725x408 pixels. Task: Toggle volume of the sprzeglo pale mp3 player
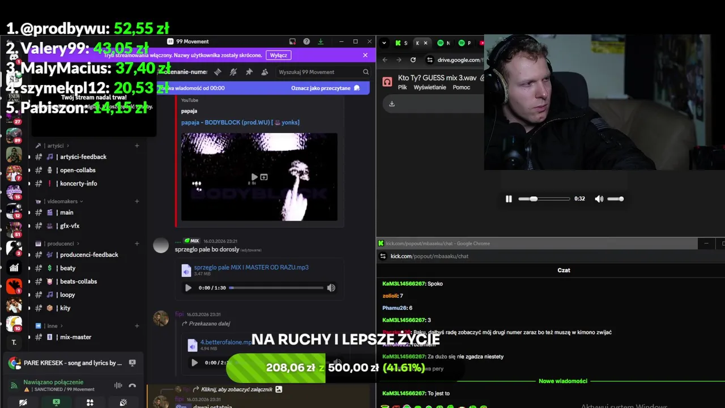coord(331,288)
